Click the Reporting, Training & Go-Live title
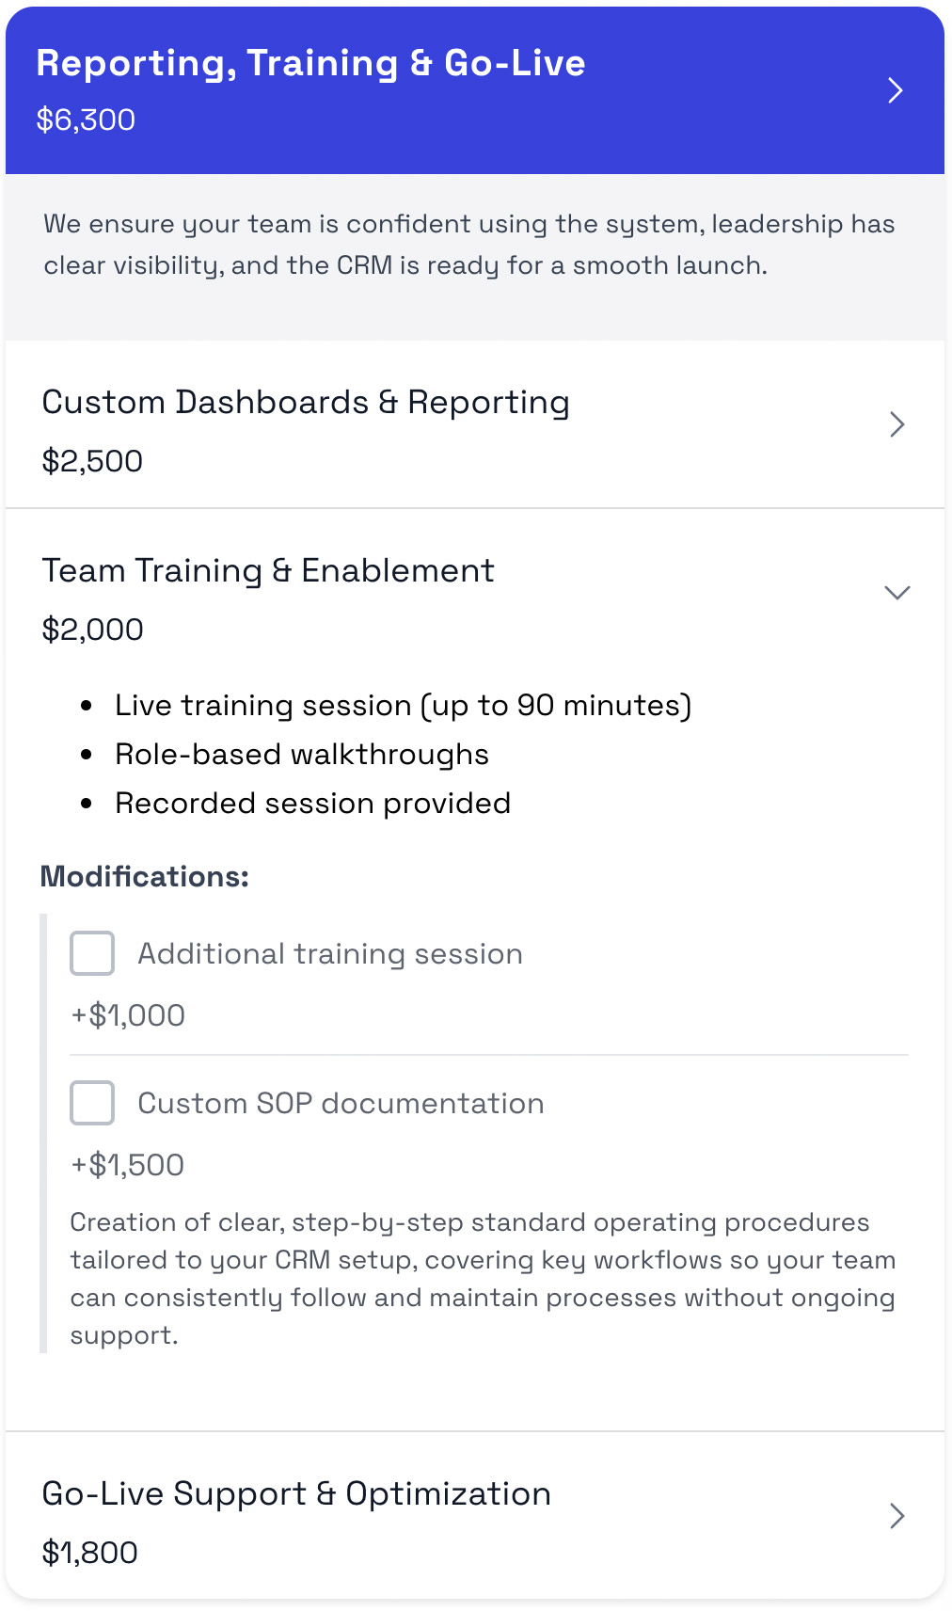Image resolution: width=952 pixels, height=1611 pixels. (310, 63)
